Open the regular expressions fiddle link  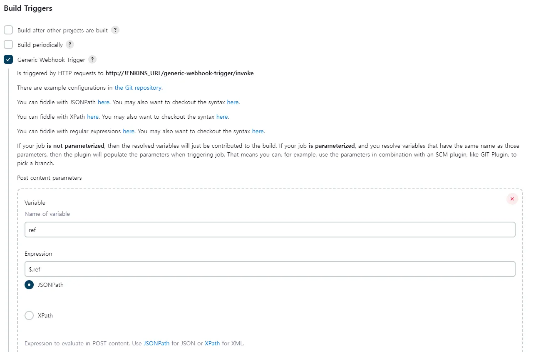(128, 131)
